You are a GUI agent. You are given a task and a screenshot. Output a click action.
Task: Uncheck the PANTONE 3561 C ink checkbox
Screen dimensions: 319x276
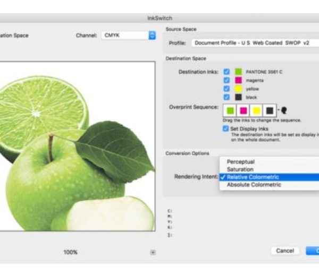(x=227, y=71)
